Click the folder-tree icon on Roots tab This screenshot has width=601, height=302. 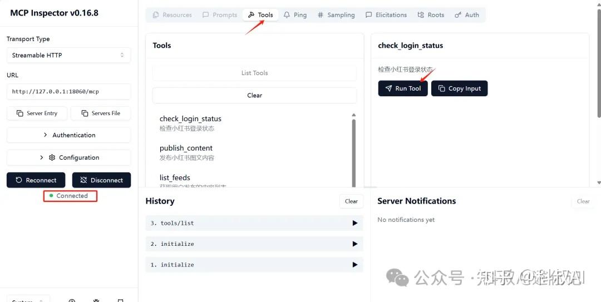(x=421, y=15)
